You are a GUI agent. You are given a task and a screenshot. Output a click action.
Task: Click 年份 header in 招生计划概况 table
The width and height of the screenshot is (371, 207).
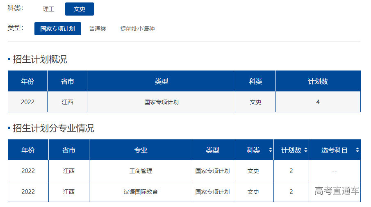pos(27,82)
